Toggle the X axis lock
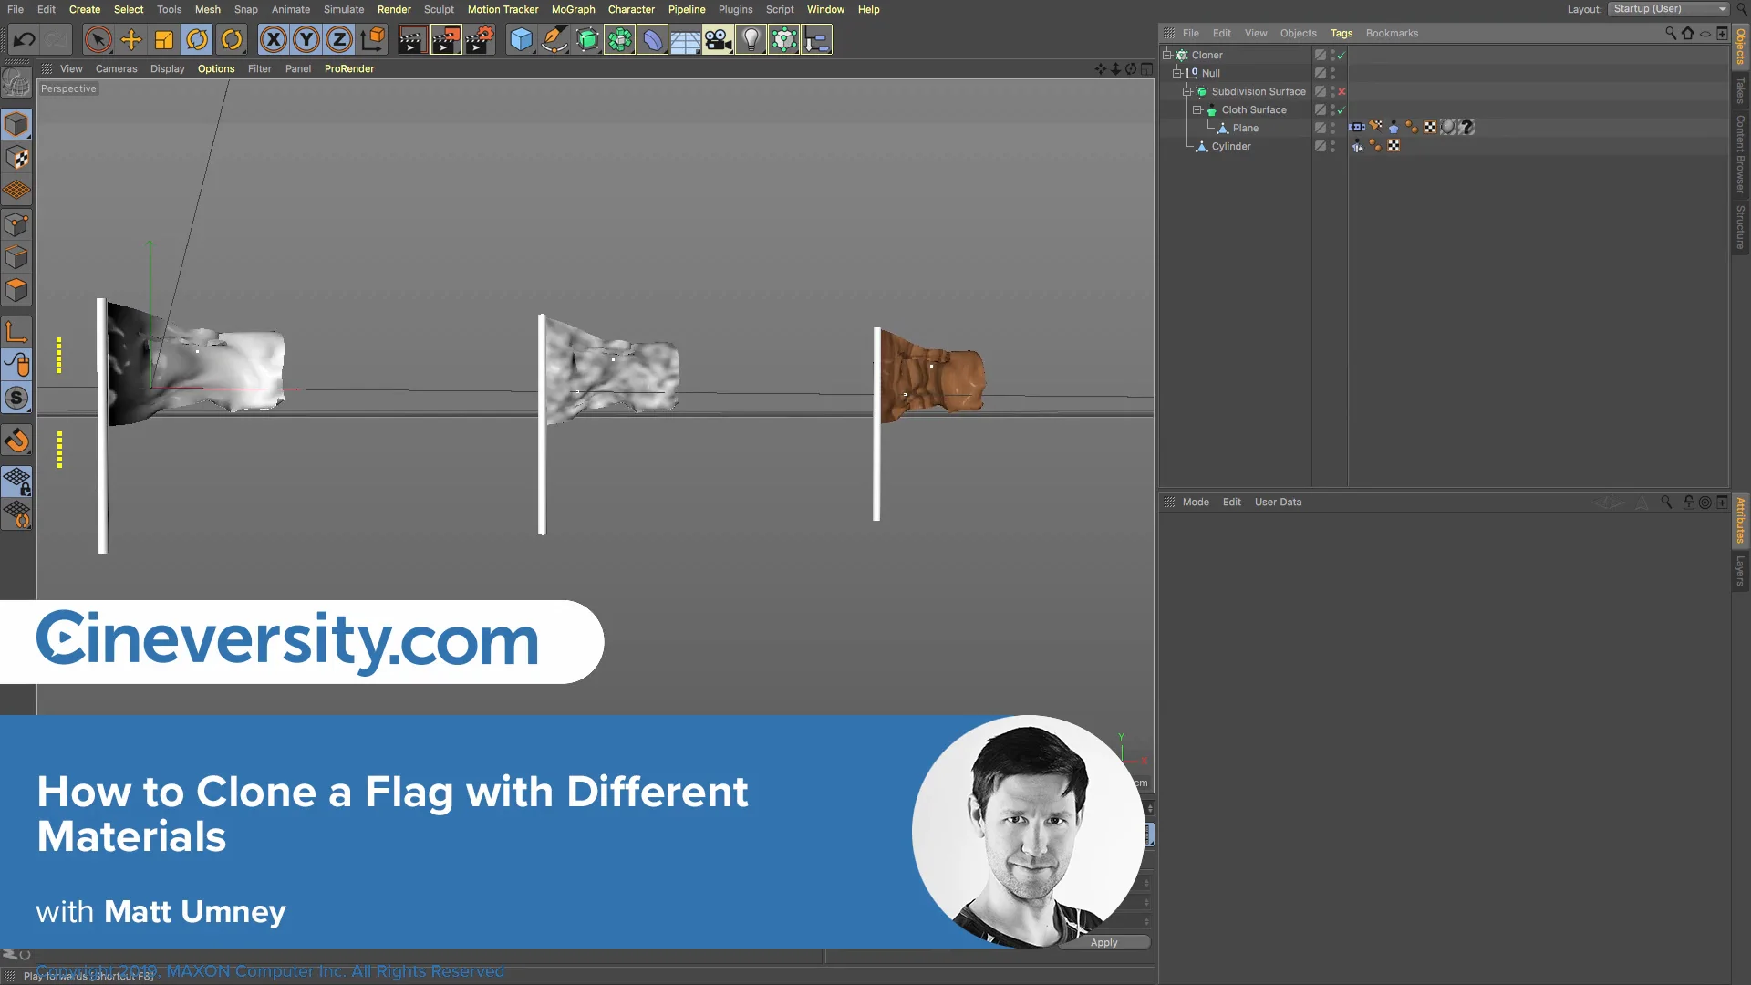This screenshot has height=985, width=1751. pos(273,39)
